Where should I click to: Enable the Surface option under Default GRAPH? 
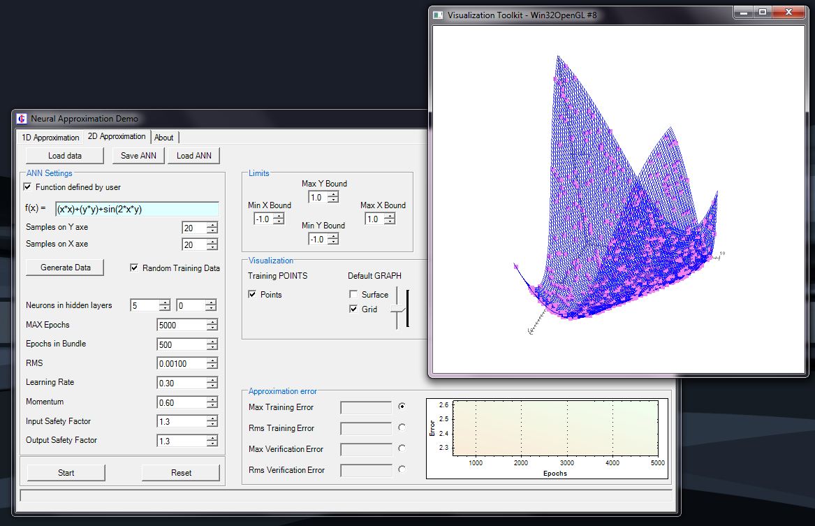pos(355,295)
